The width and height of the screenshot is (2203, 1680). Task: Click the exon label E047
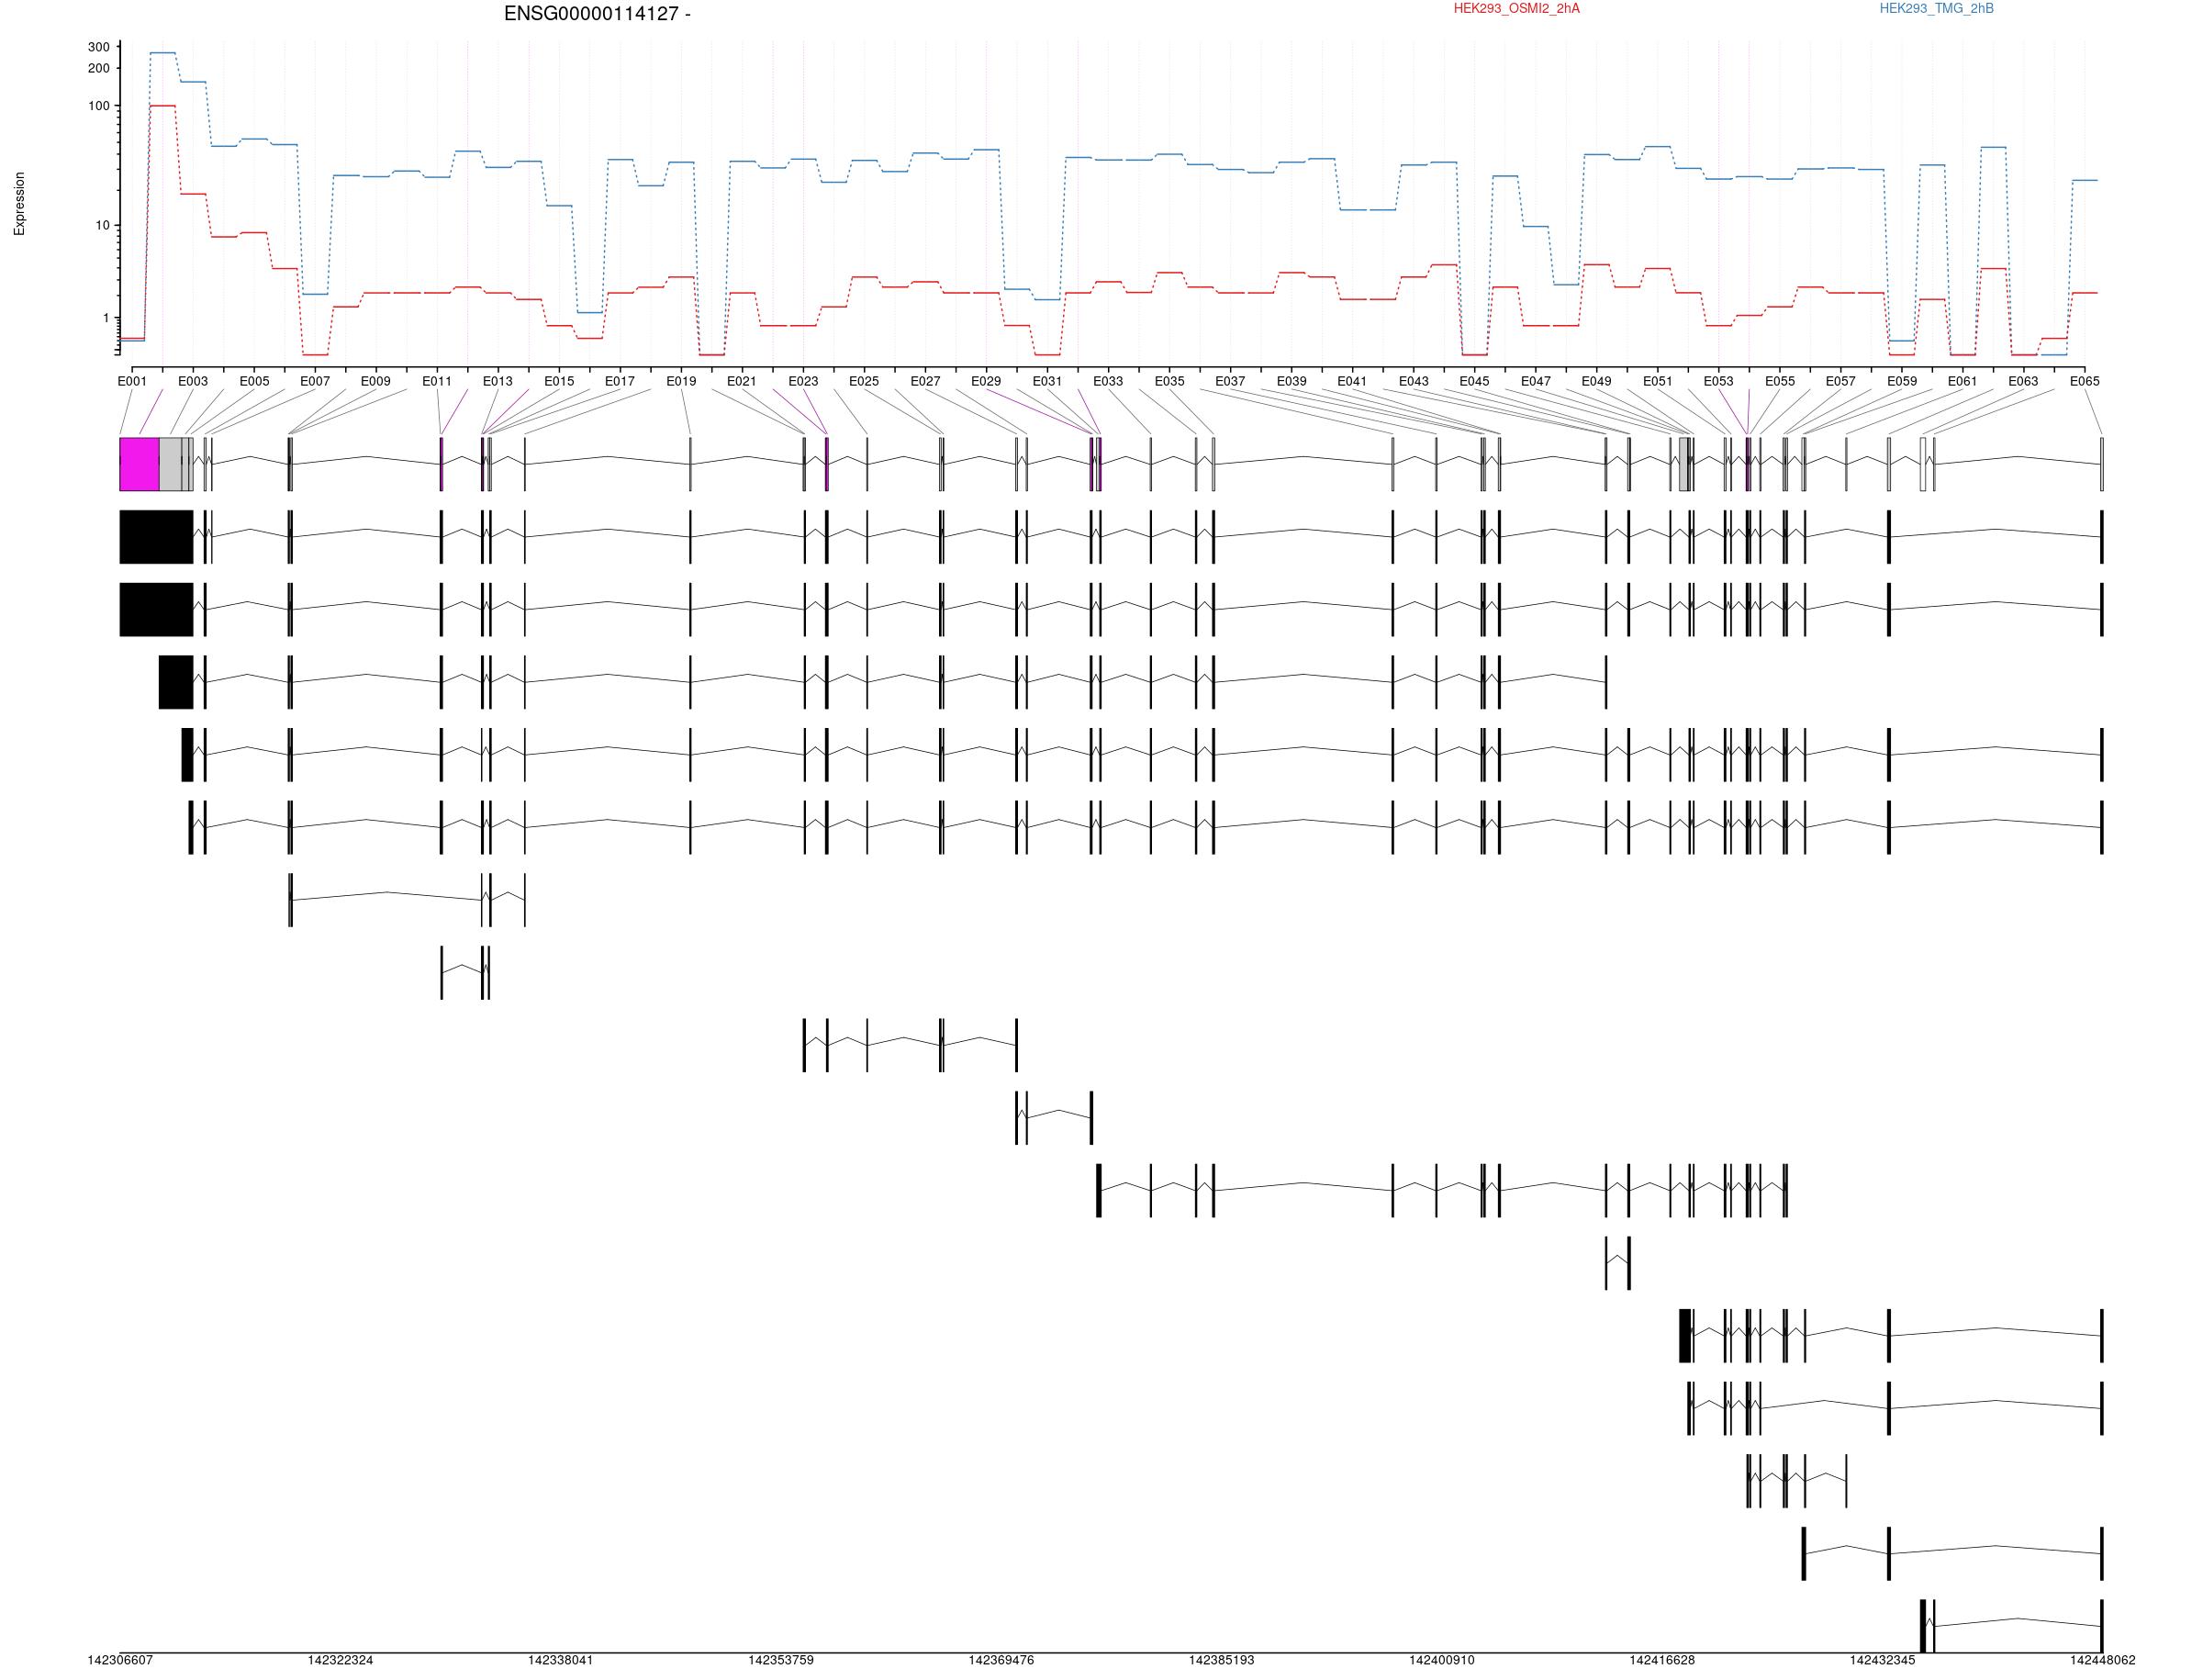[x=1536, y=381]
